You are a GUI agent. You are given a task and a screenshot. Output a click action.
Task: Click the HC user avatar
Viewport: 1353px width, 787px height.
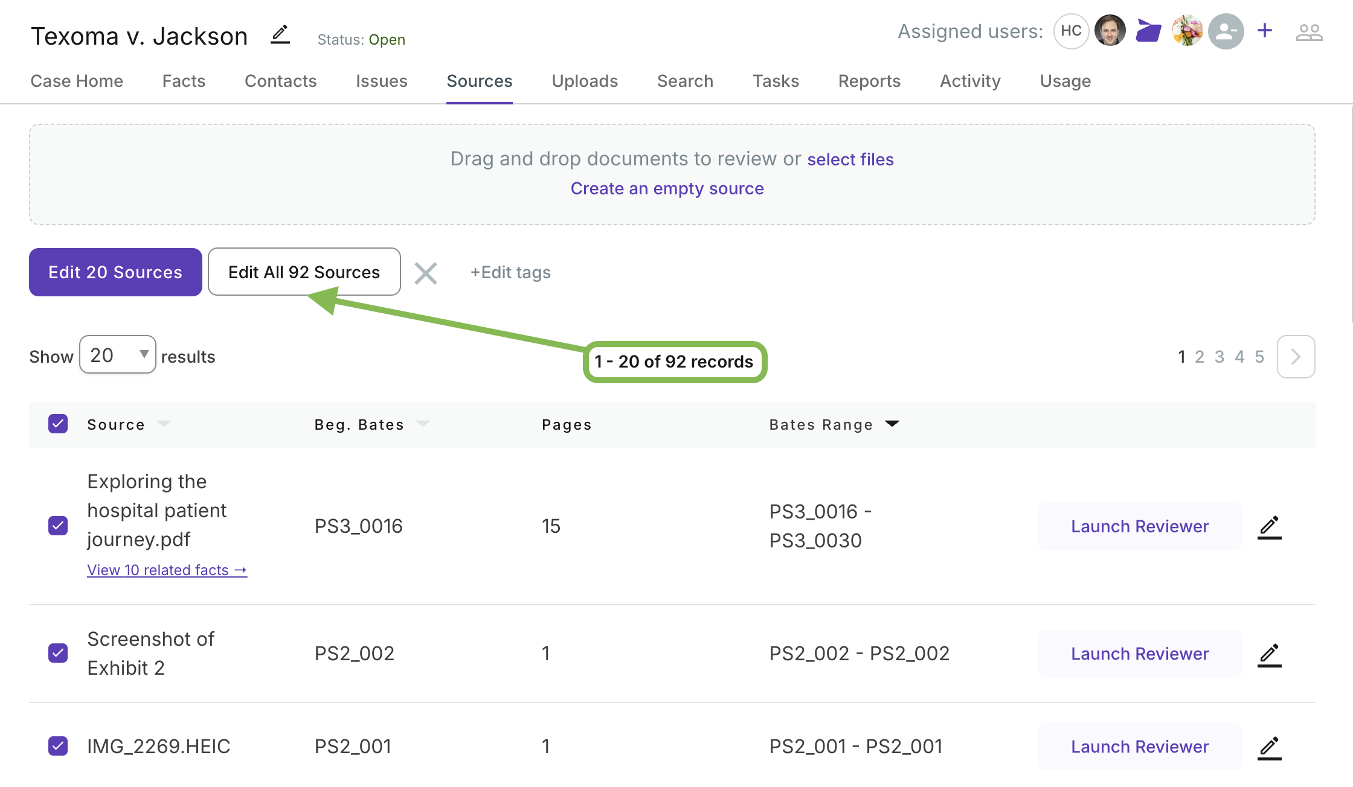pos(1071,31)
